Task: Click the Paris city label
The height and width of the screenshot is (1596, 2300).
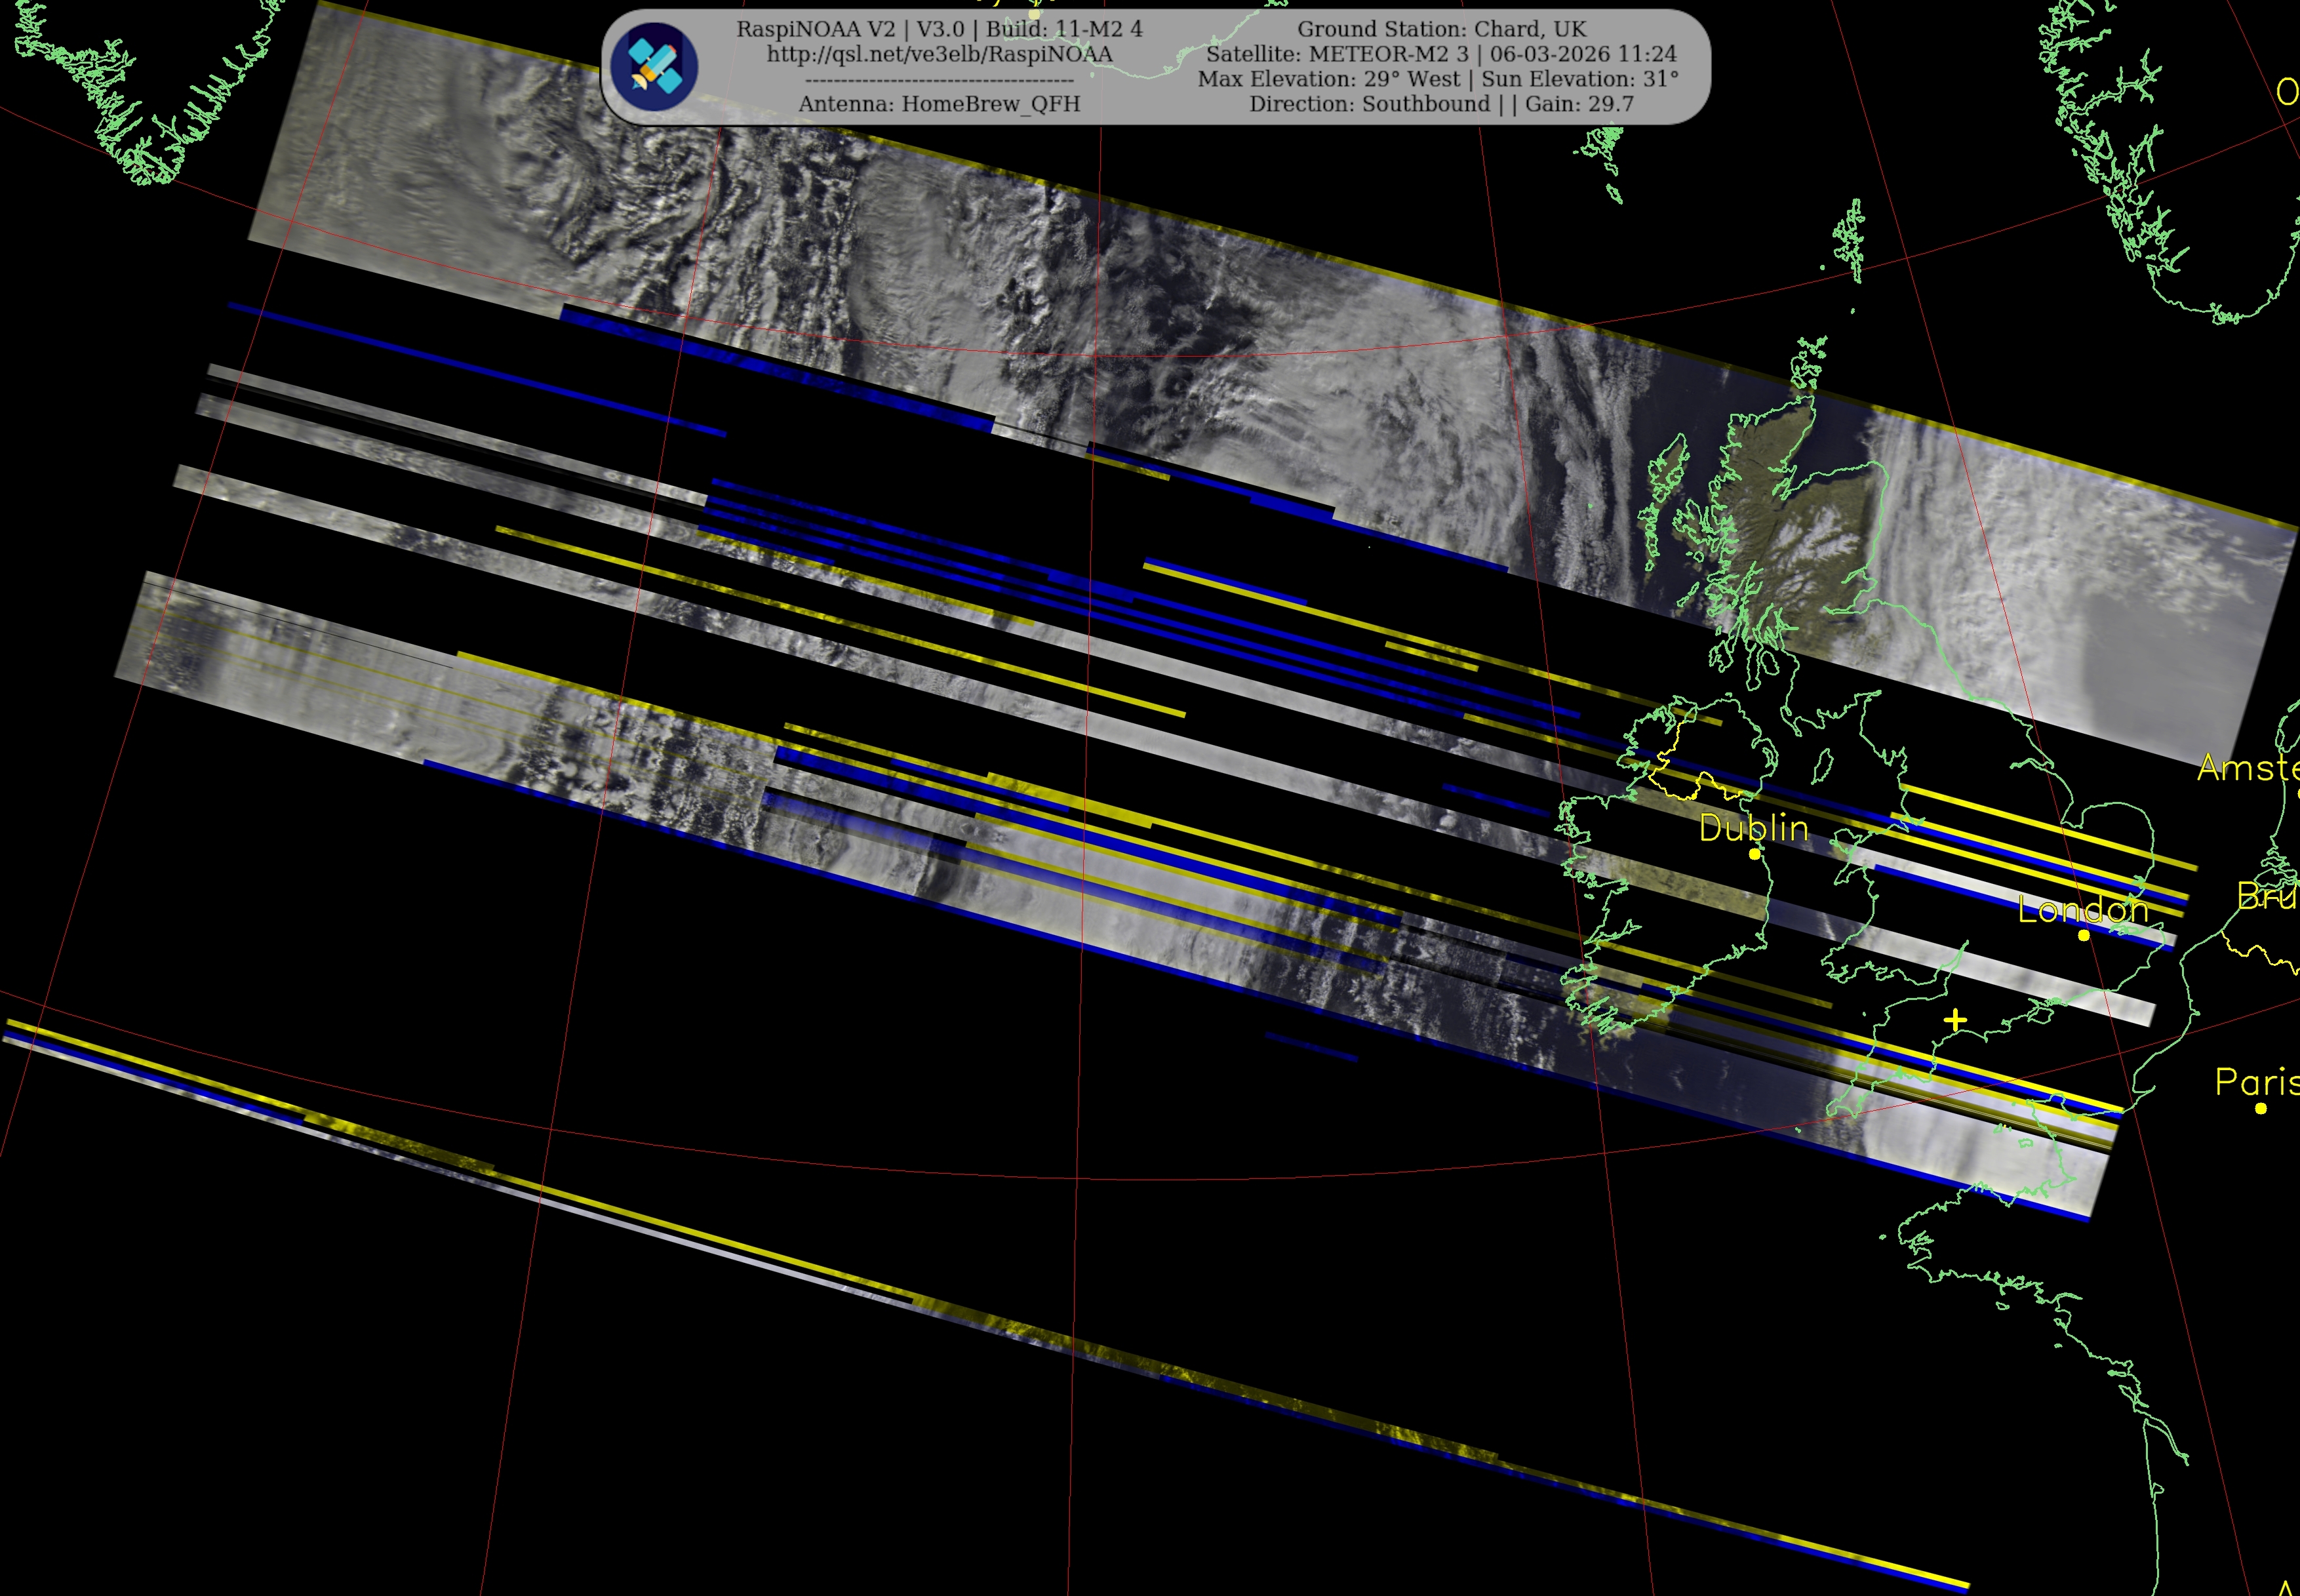Action: pos(2256,1082)
